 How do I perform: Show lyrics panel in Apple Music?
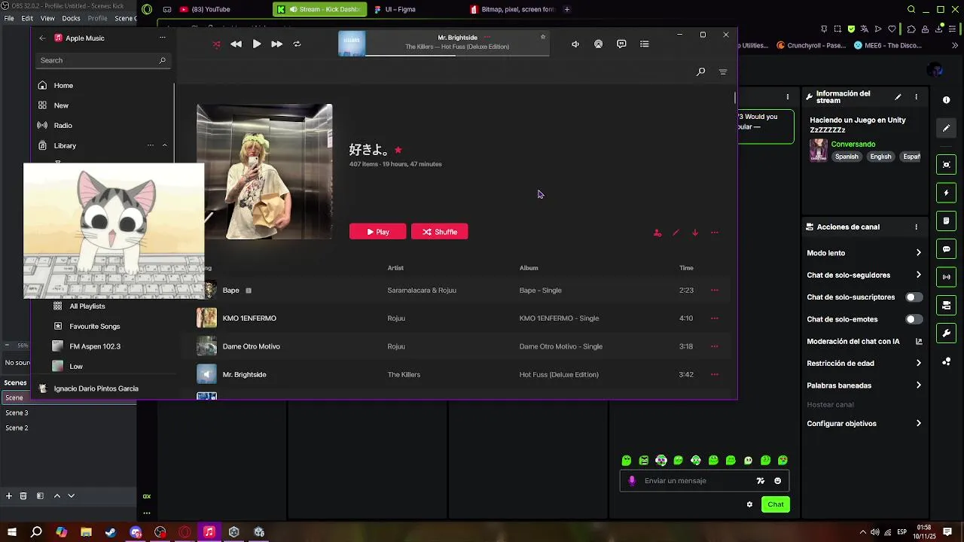(x=621, y=44)
